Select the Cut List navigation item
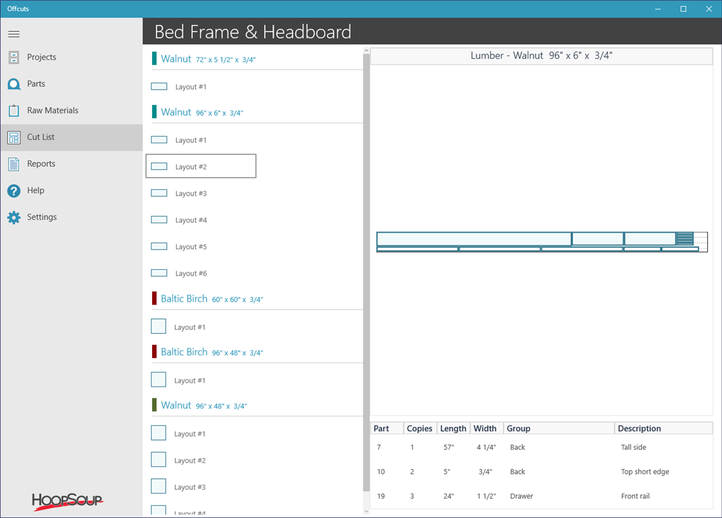This screenshot has height=518, width=722. [x=72, y=137]
